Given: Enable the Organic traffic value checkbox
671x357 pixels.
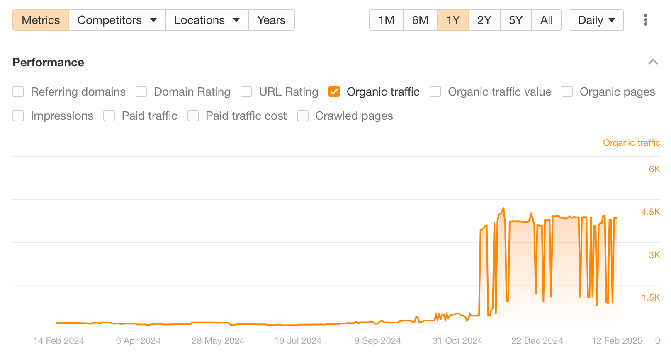Looking at the screenshot, I should point(435,92).
